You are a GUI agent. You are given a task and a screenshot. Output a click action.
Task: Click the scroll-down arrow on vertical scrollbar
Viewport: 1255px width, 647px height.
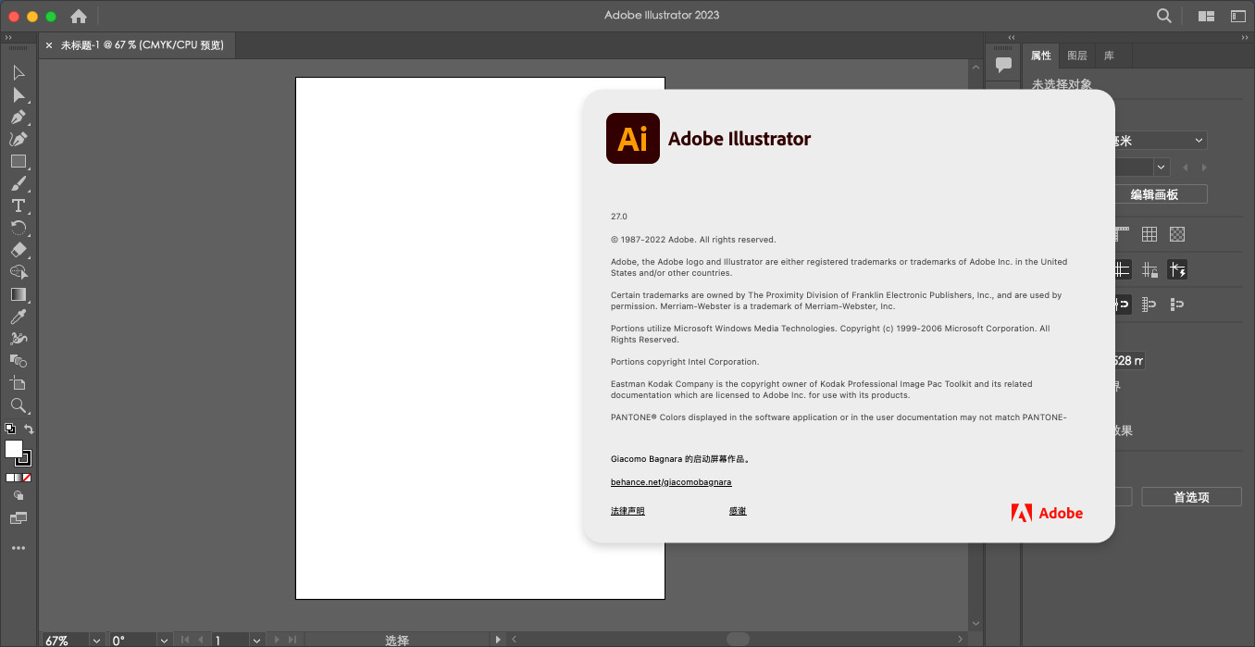975,623
